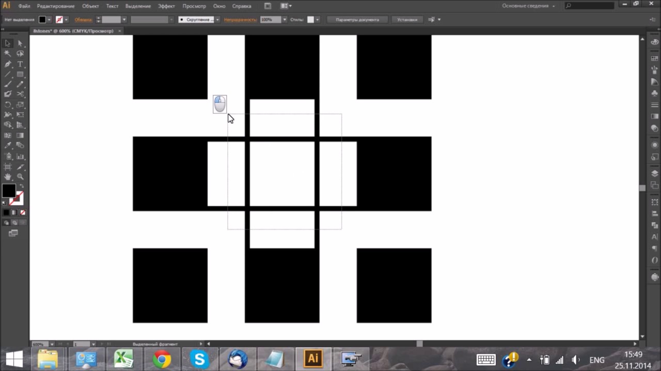Open fill color dropdown in control bar

pos(49,20)
